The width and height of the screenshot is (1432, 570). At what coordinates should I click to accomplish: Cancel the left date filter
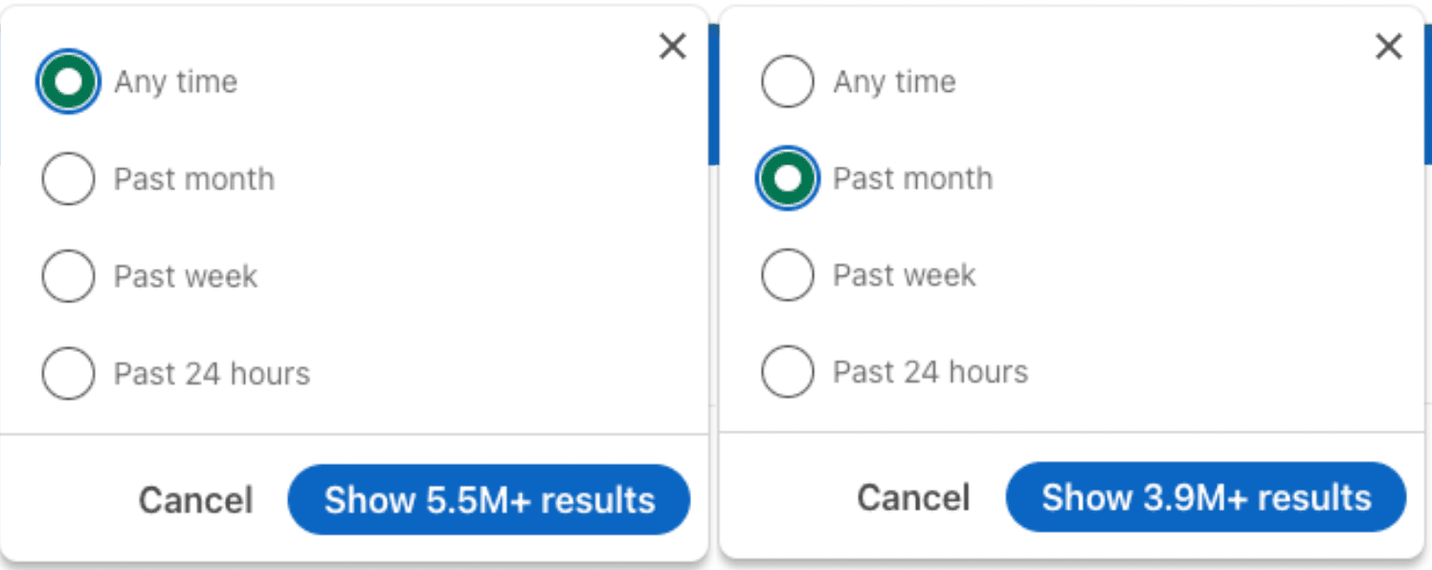point(195,499)
